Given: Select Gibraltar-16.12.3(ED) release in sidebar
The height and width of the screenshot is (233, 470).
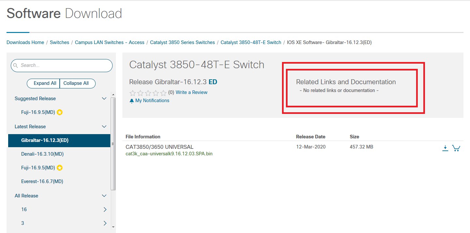Looking at the screenshot, I should pos(59,140).
